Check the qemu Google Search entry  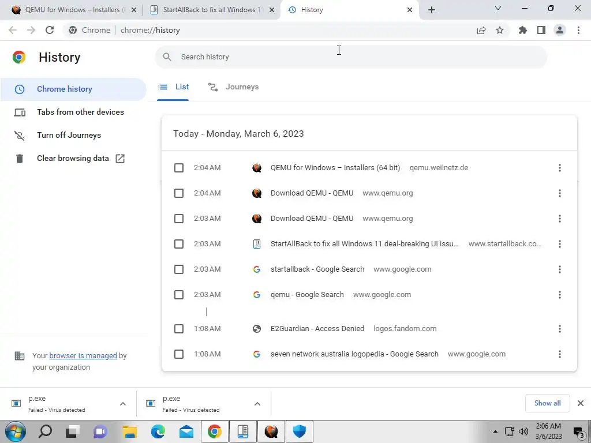179,295
